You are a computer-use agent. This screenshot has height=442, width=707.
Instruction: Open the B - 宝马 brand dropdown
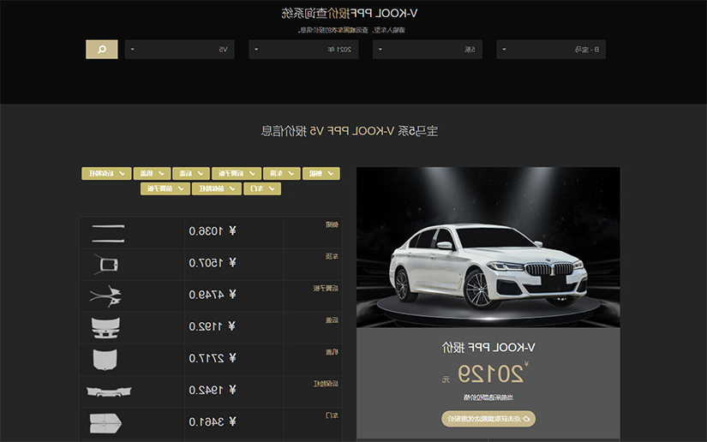tap(551, 50)
